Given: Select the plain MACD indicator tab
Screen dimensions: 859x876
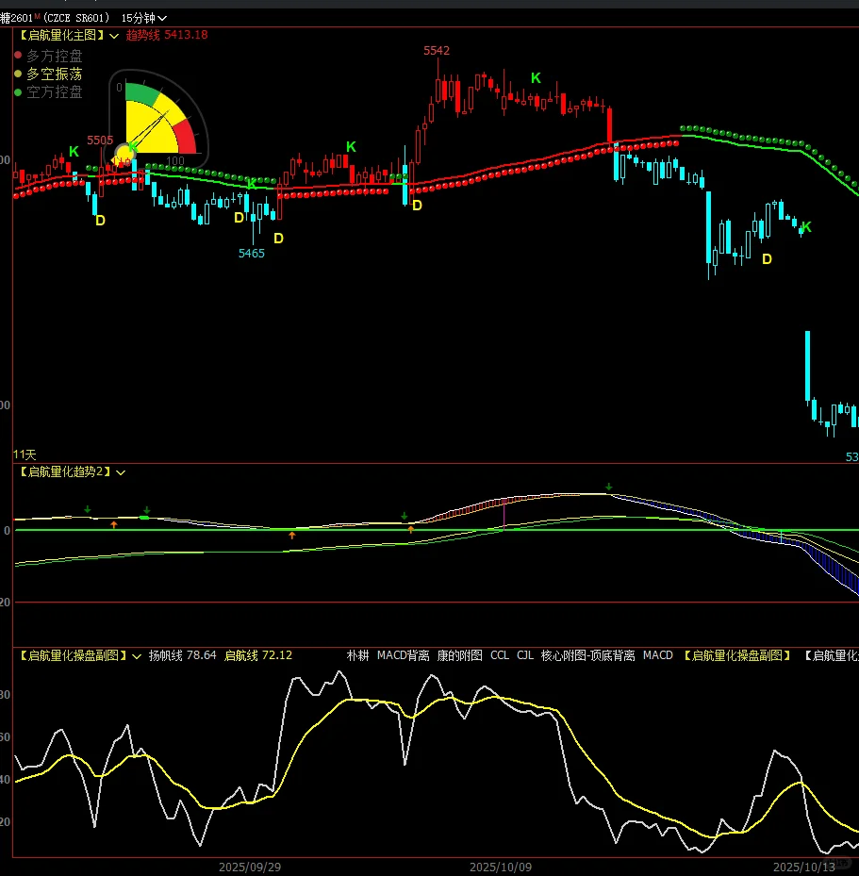Looking at the screenshot, I should (x=657, y=655).
